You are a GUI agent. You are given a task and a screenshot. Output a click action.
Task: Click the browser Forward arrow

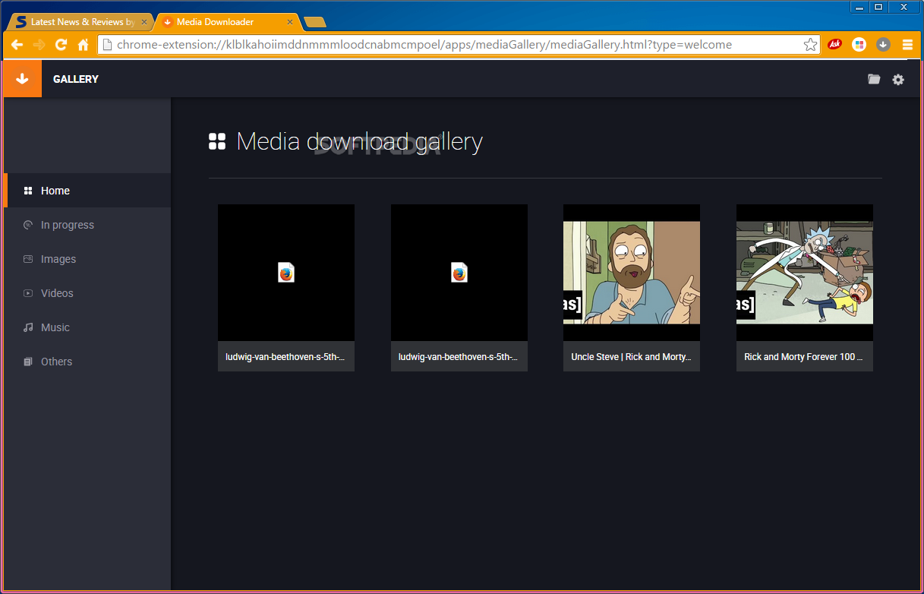tap(39, 45)
